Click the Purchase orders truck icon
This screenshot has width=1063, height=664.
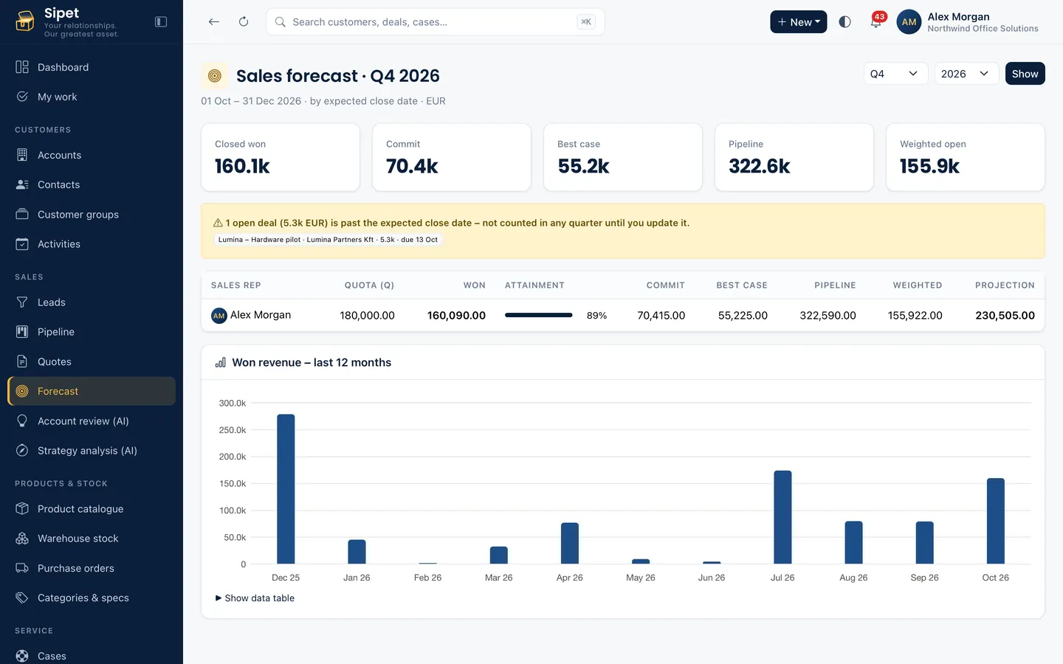22,568
